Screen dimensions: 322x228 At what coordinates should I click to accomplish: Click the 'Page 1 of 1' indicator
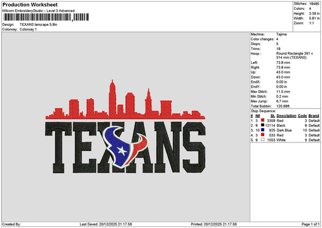tap(311, 224)
